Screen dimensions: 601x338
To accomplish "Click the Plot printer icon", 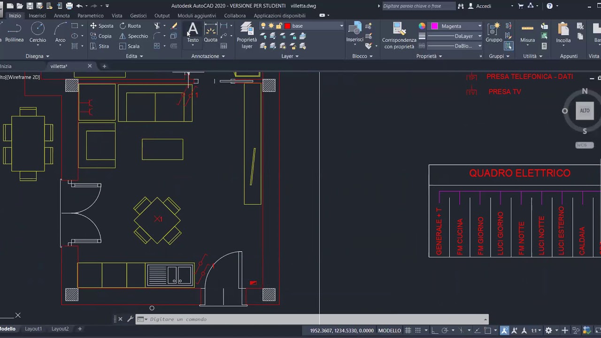I will pyautogui.click(x=69, y=6).
